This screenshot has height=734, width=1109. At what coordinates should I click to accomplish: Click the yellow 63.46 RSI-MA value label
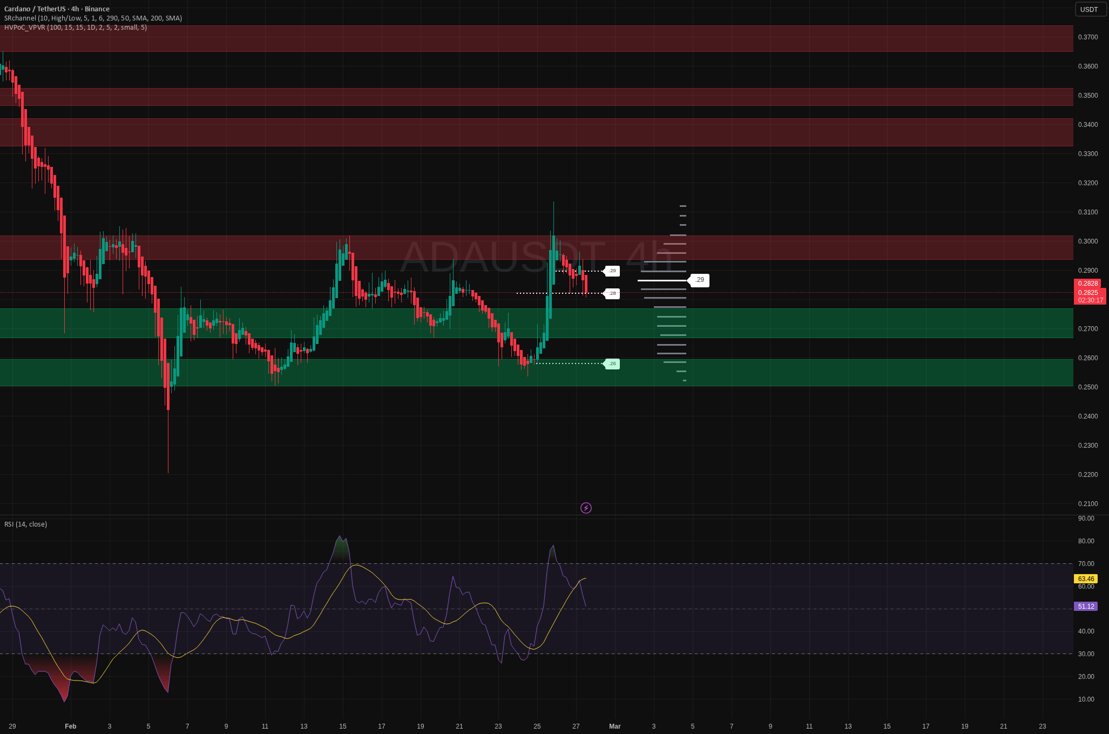pos(1086,579)
